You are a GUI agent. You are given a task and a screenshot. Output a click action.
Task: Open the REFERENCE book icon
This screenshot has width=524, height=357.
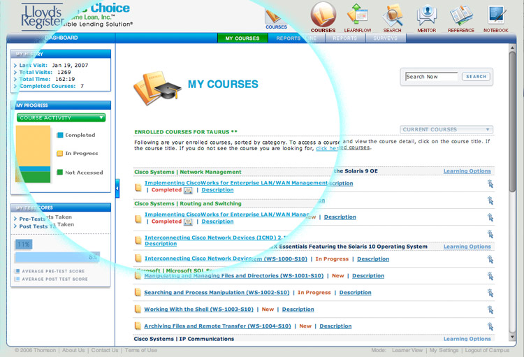pyautogui.click(x=461, y=15)
